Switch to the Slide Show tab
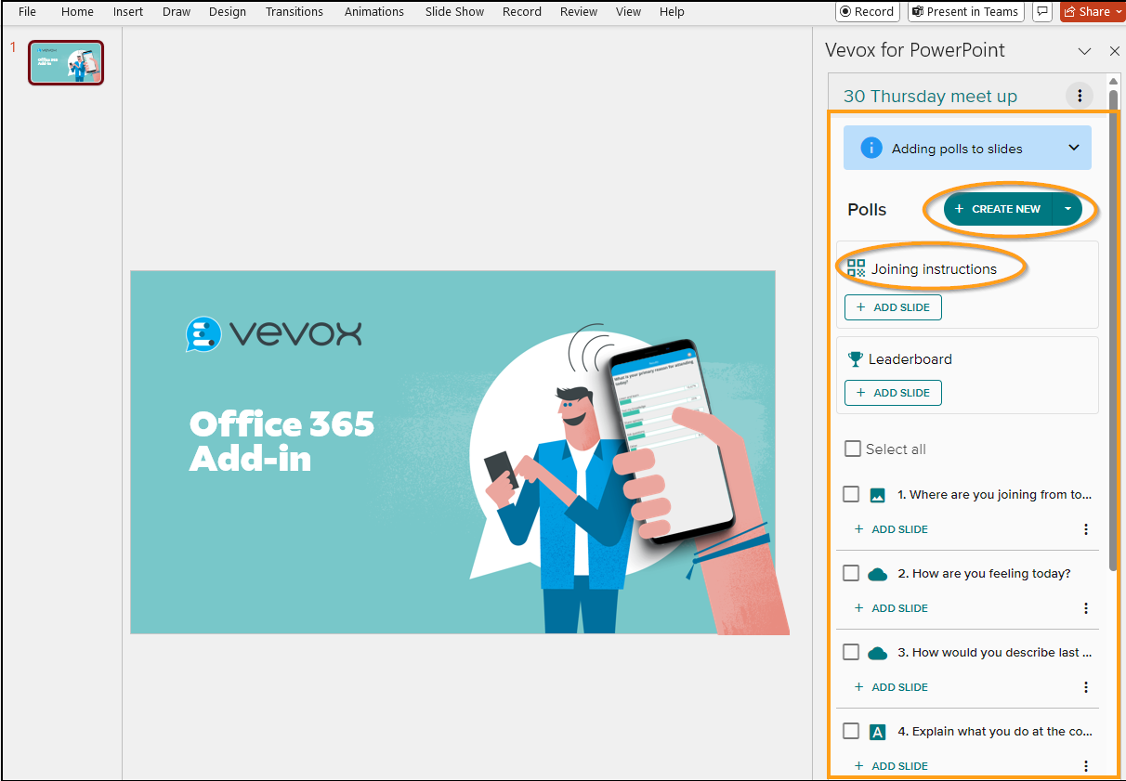This screenshot has height=781, width=1126. (x=454, y=11)
